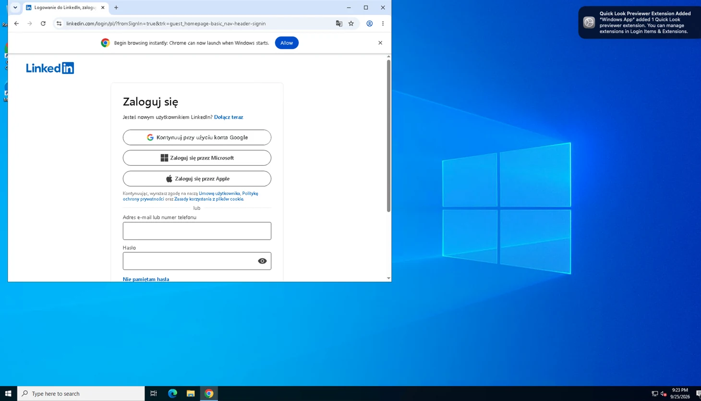The height and width of the screenshot is (401, 701).
Task: Follow the Dołącz teraz link
Action: 229,117
